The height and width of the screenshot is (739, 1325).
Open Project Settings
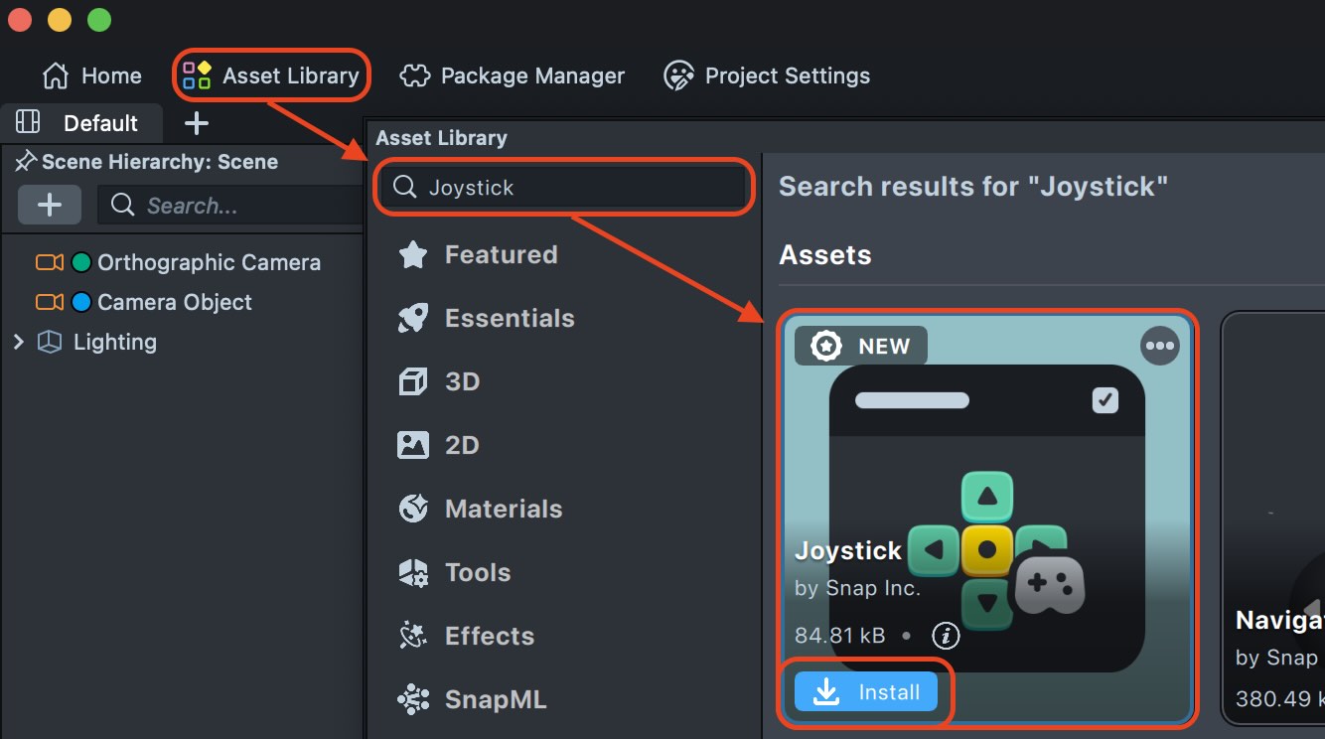coord(767,75)
